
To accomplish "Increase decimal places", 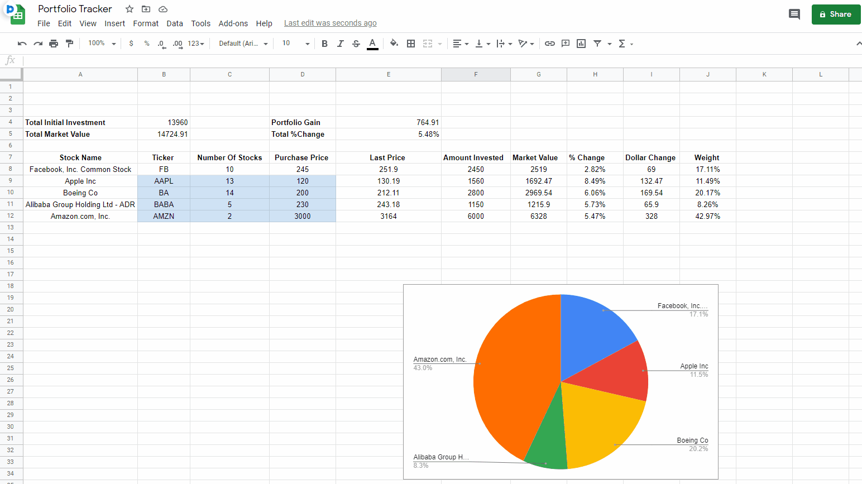I will click(178, 44).
